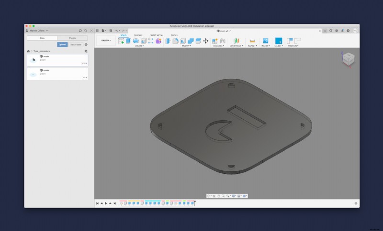Expand the Assemble dropdown menu
The width and height of the screenshot is (383, 231).
pyautogui.click(x=218, y=46)
